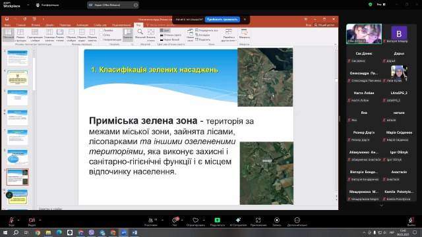Toggle the Линейка ruler checkbox
This screenshot has width=422, height=237.
(x=102, y=30)
